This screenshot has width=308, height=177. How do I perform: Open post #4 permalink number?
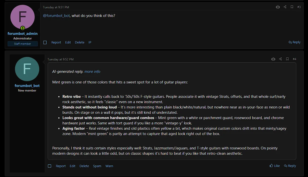294,59
